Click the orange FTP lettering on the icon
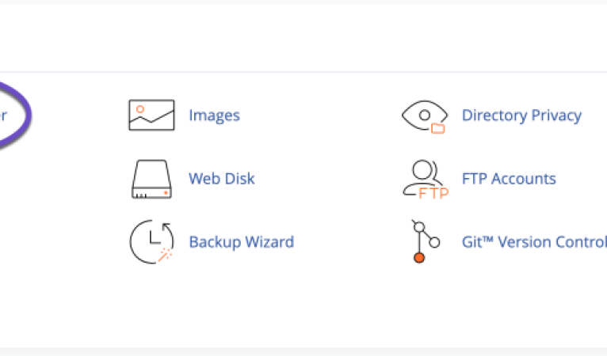The width and height of the screenshot is (607, 356). [433, 193]
